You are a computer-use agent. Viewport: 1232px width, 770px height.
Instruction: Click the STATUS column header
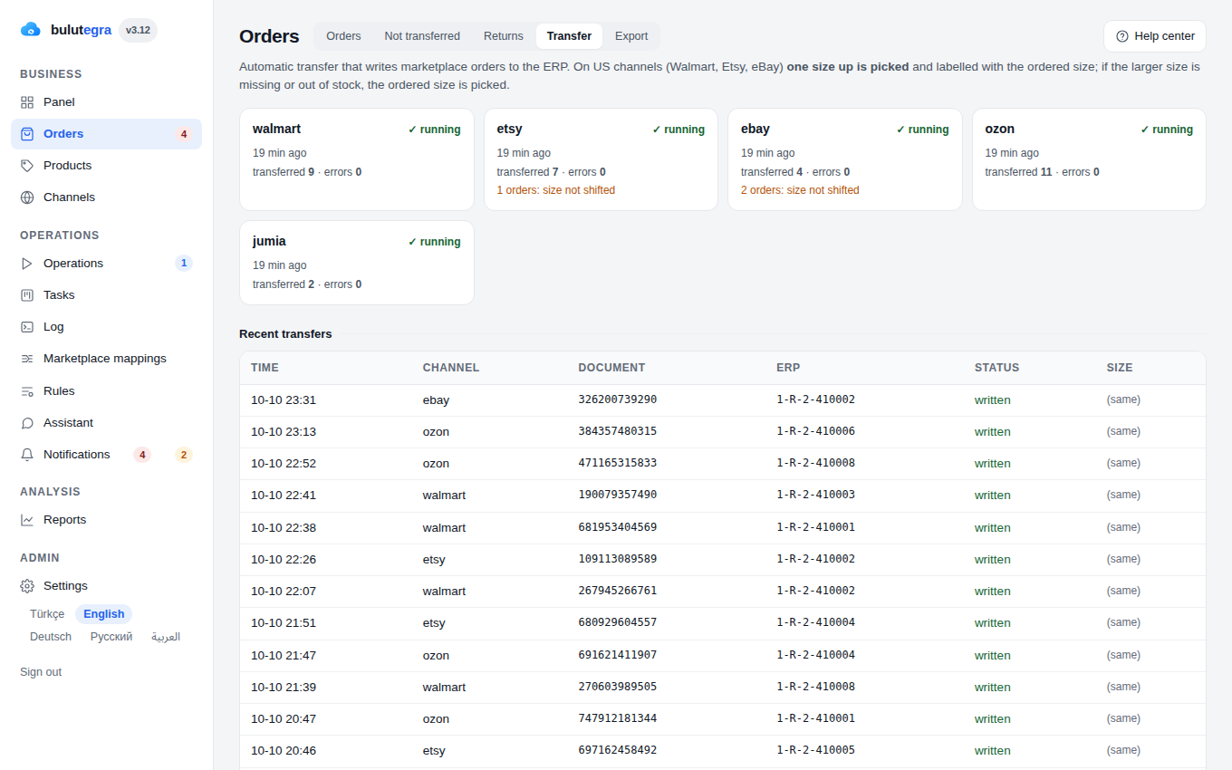pos(996,368)
